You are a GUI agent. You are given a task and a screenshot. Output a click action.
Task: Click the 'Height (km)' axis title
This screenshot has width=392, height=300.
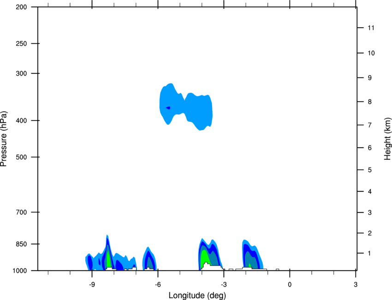[x=387, y=138]
